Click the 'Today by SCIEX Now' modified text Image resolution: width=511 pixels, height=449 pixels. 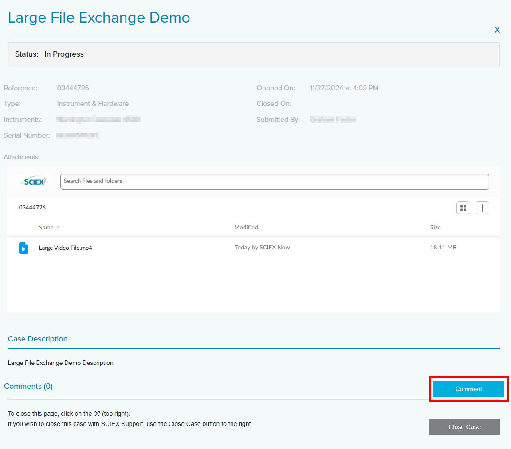262,248
